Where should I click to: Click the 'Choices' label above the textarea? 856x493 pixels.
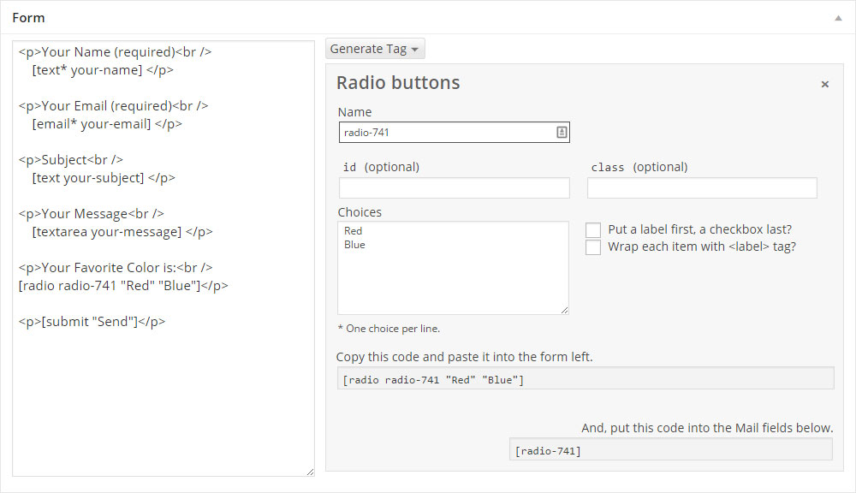tap(360, 212)
